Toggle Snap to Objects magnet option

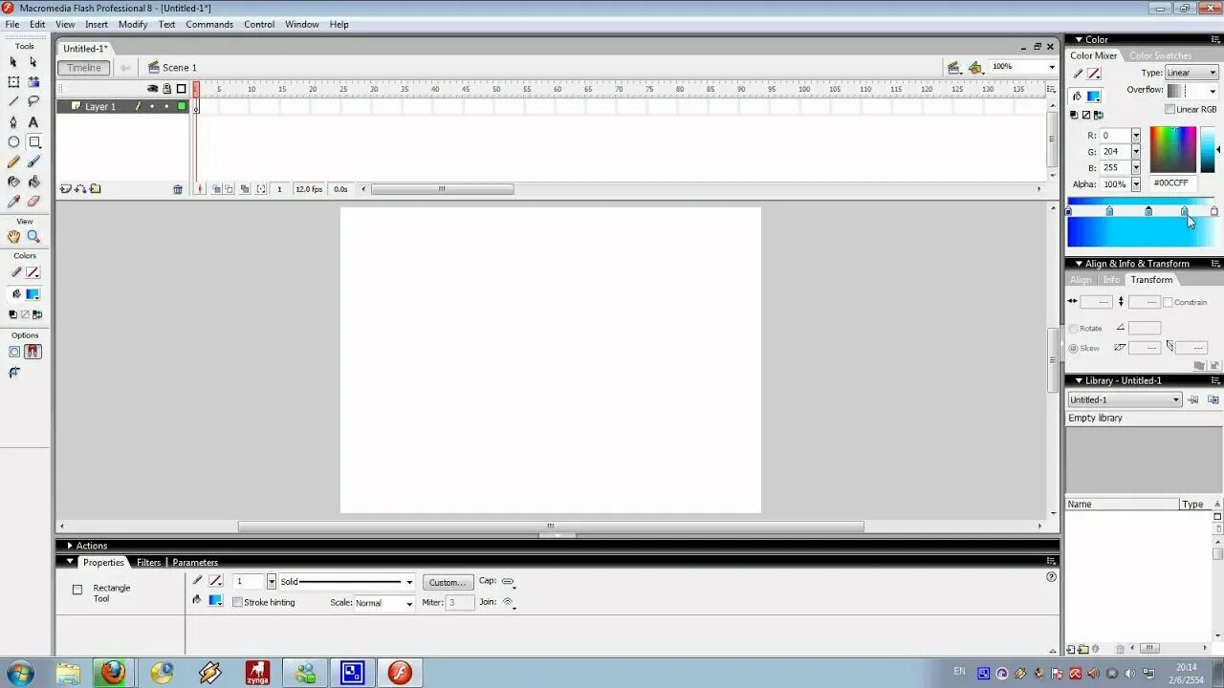(x=33, y=352)
